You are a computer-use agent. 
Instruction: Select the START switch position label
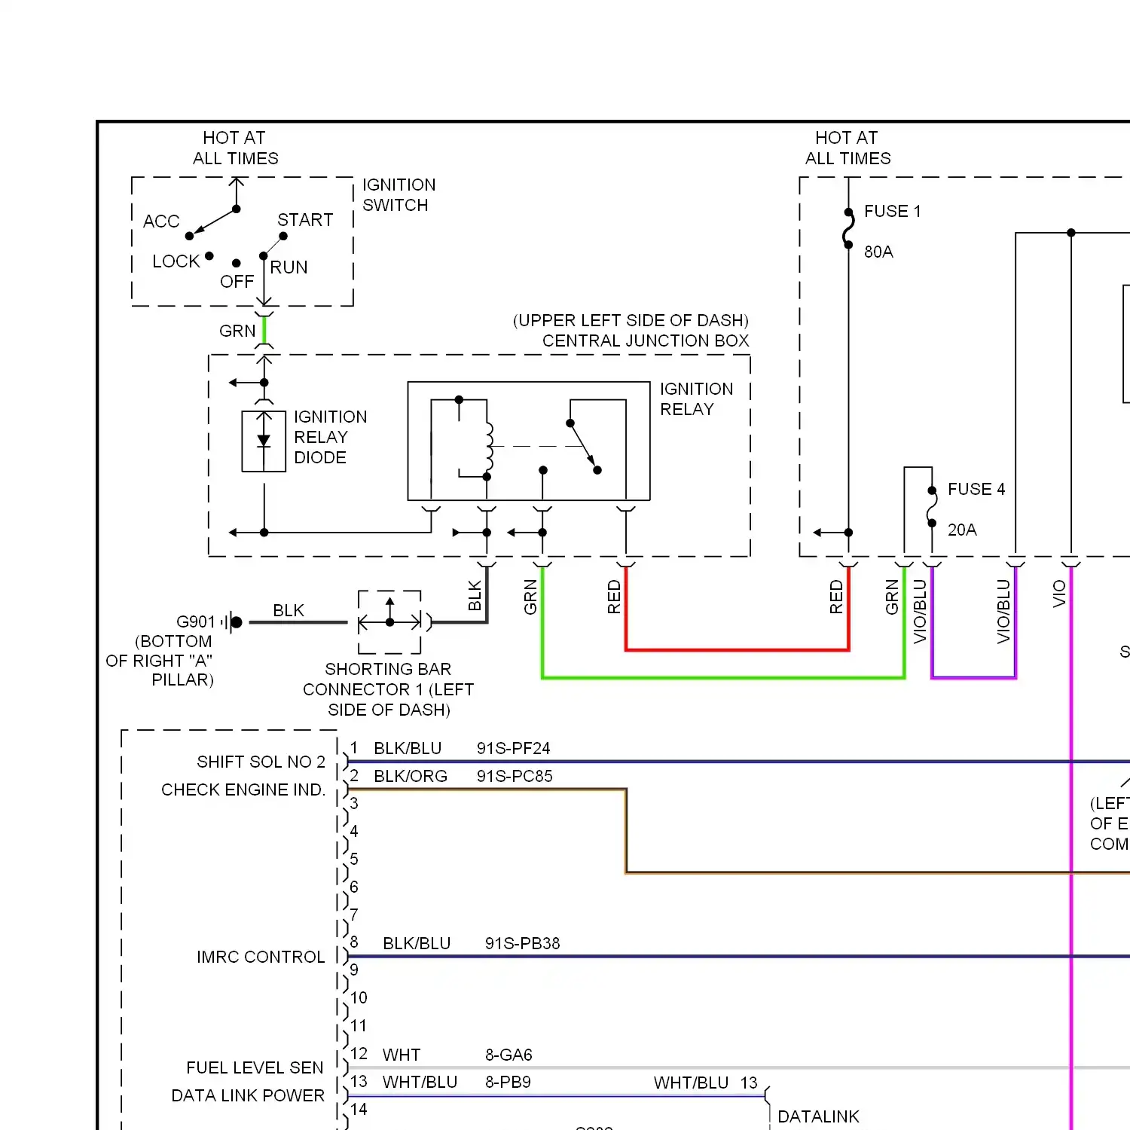(x=305, y=220)
